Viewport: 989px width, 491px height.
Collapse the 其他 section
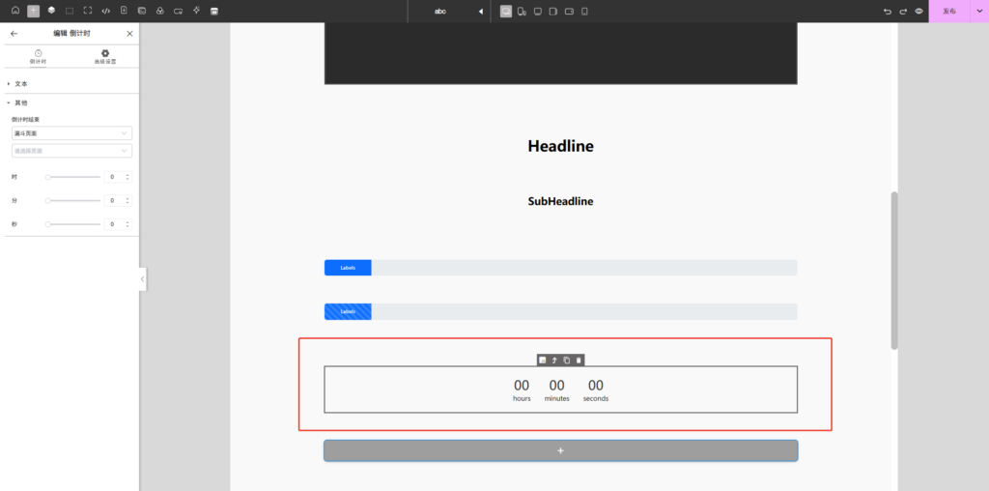tap(21, 101)
